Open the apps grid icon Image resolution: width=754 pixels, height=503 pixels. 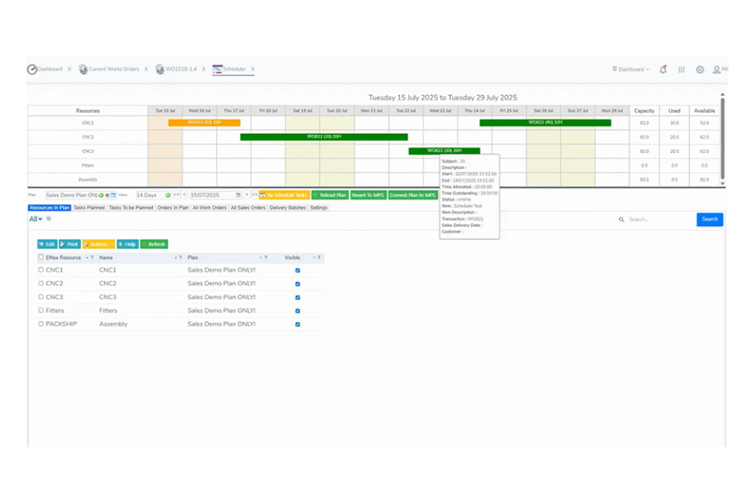682,69
